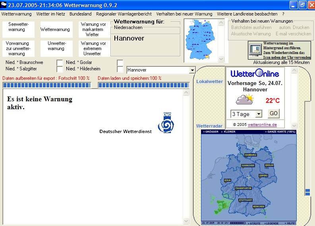Enable the Nied. Salzgitter checkbox
Image resolution: width=315 pixels, height=226 pixels.
(x=60, y=69)
